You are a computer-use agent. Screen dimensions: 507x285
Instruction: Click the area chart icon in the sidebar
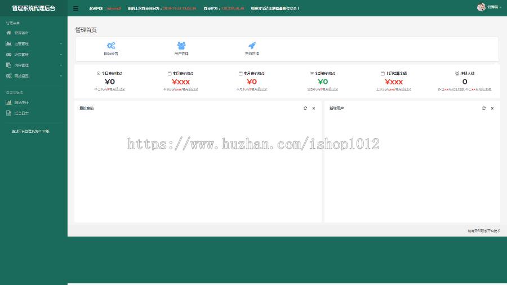8,43
